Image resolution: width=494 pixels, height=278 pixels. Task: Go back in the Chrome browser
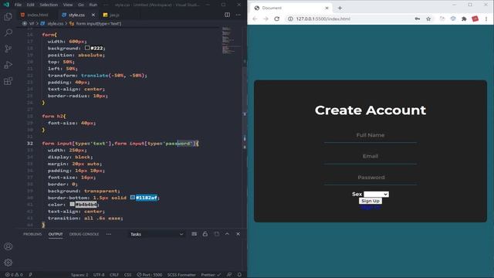(x=255, y=19)
